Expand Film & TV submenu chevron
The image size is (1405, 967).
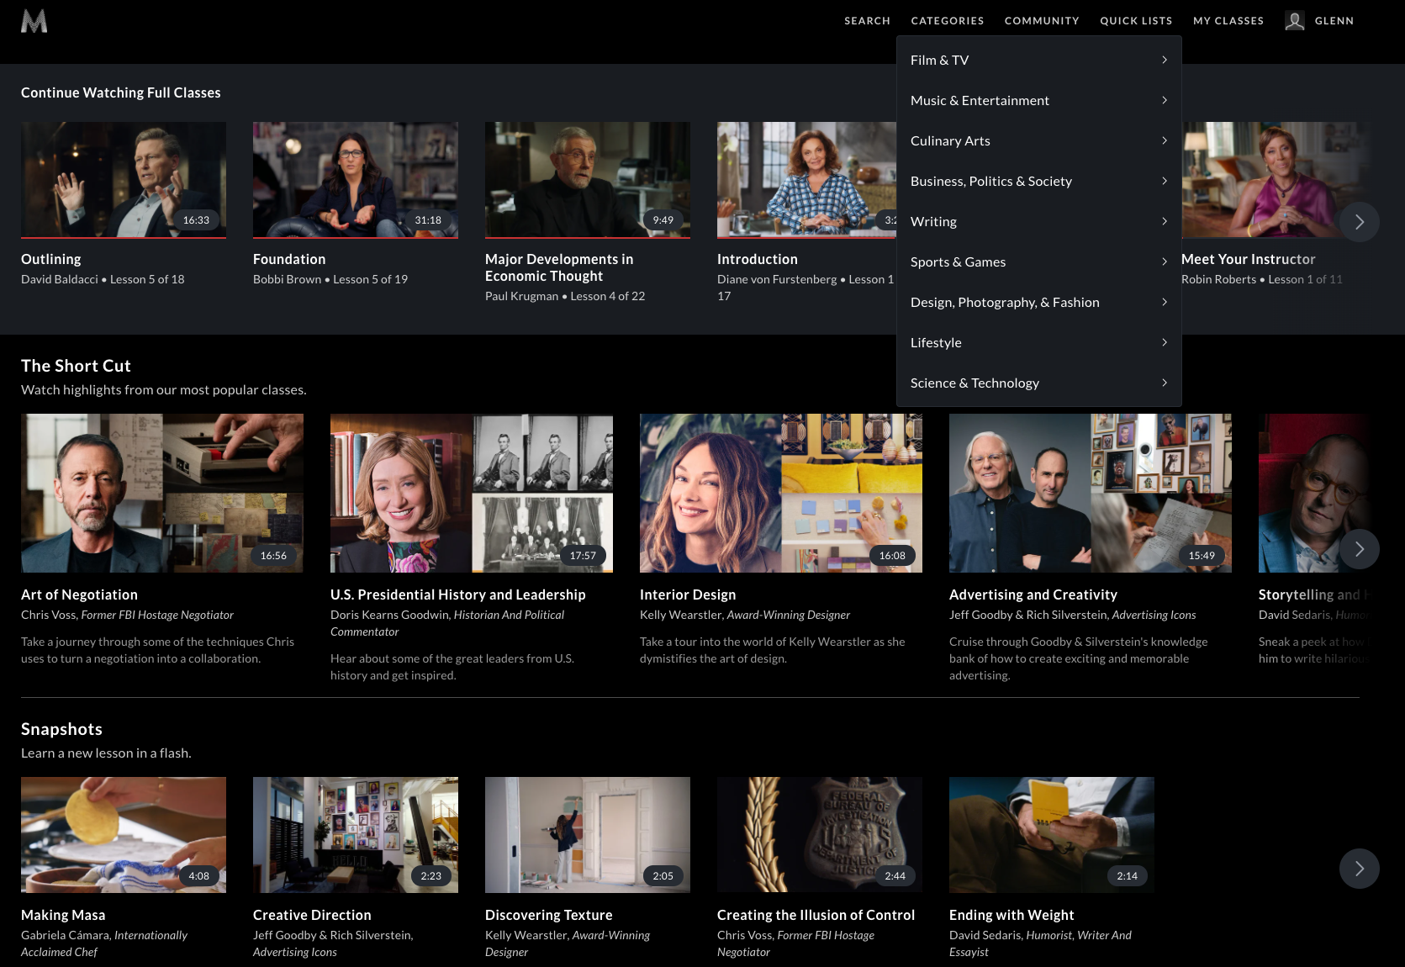(x=1165, y=60)
